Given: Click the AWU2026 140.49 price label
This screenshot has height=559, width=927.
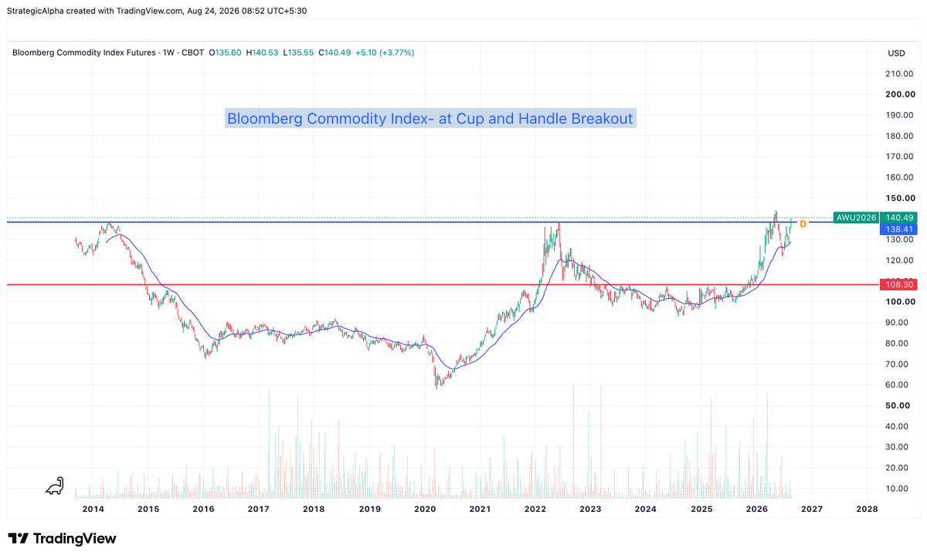Looking at the screenshot, I should click(x=877, y=218).
